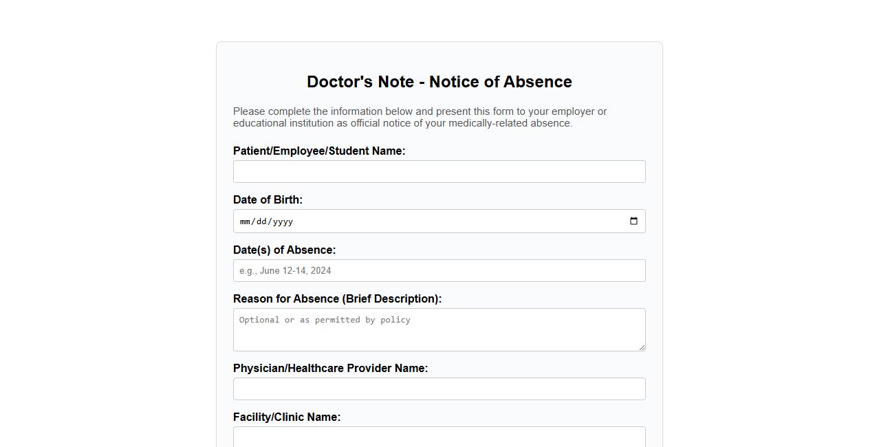
Task: Click the Date(s) of Absence field
Action: point(439,270)
